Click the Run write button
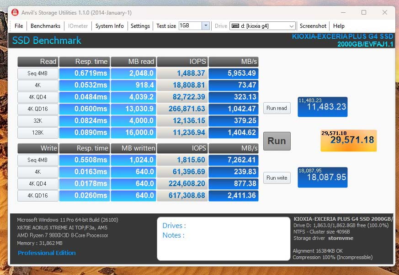399x275 pixels. pos(277,178)
